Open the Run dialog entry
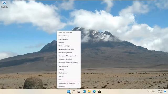 coord(69,80)
